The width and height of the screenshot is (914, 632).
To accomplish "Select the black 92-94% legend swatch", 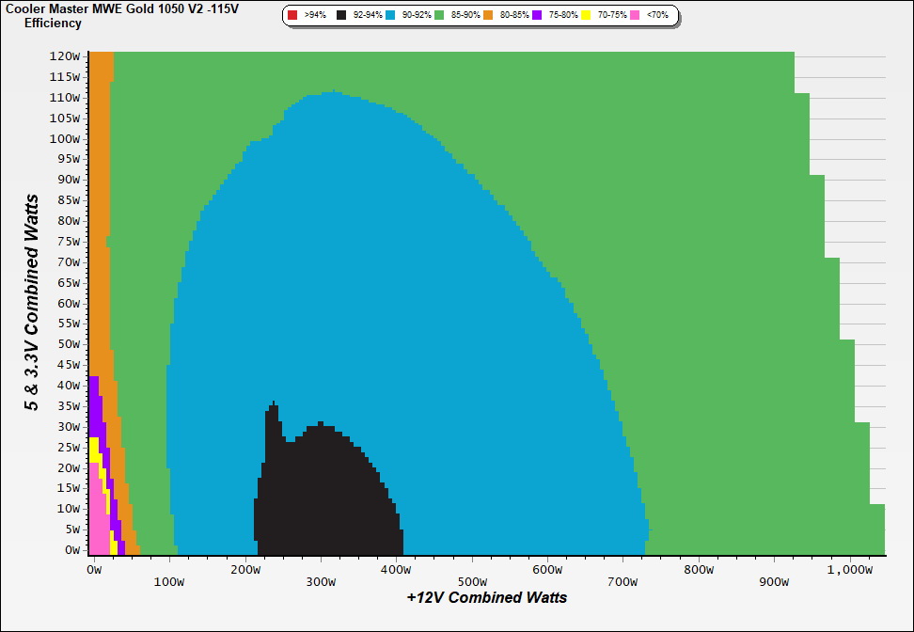I will pos(341,16).
